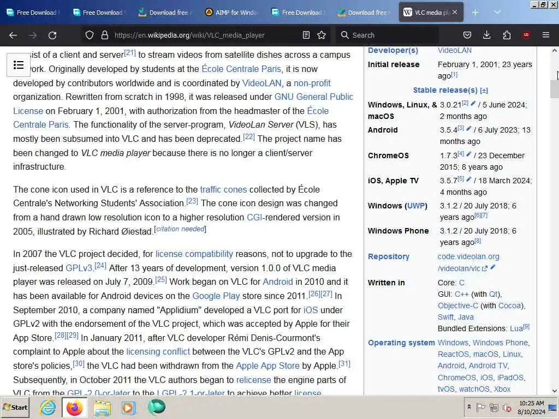
Task: Open the traffic cones link
Action: [x=223, y=189]
